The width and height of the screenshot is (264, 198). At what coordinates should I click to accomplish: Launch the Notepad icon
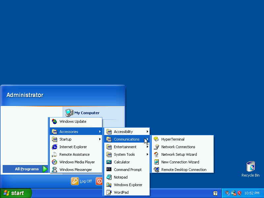click(109, 177)
